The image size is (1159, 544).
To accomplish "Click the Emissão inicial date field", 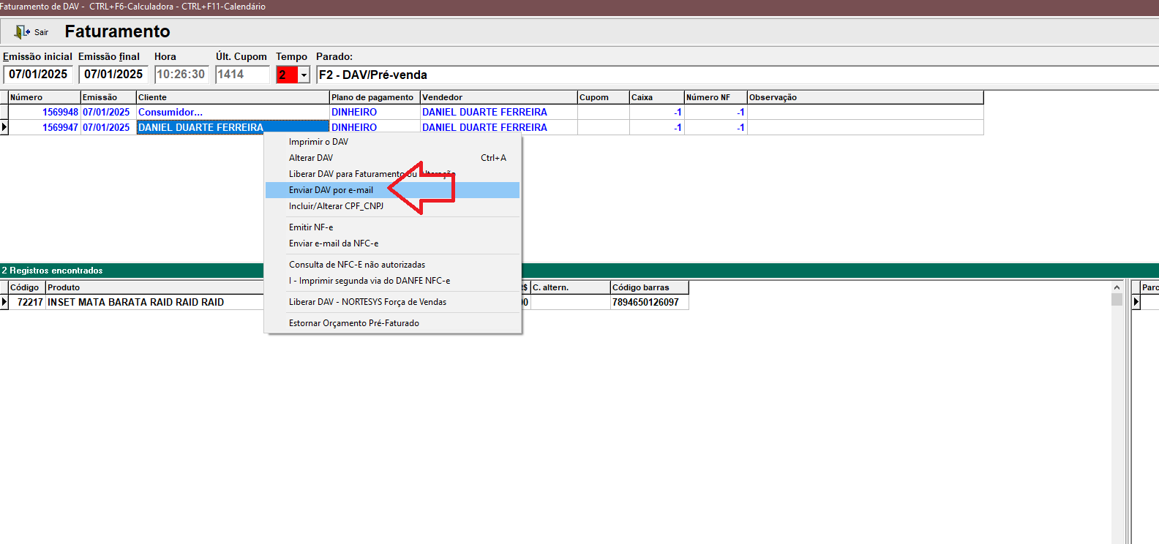I will click(38, 75).
